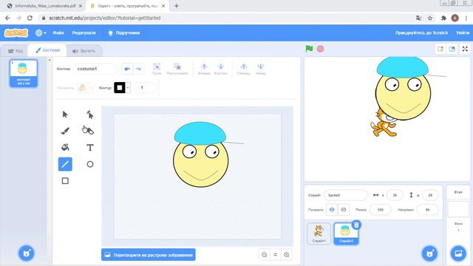Open the choose a sprite button
473x266 pixels.
429,253
